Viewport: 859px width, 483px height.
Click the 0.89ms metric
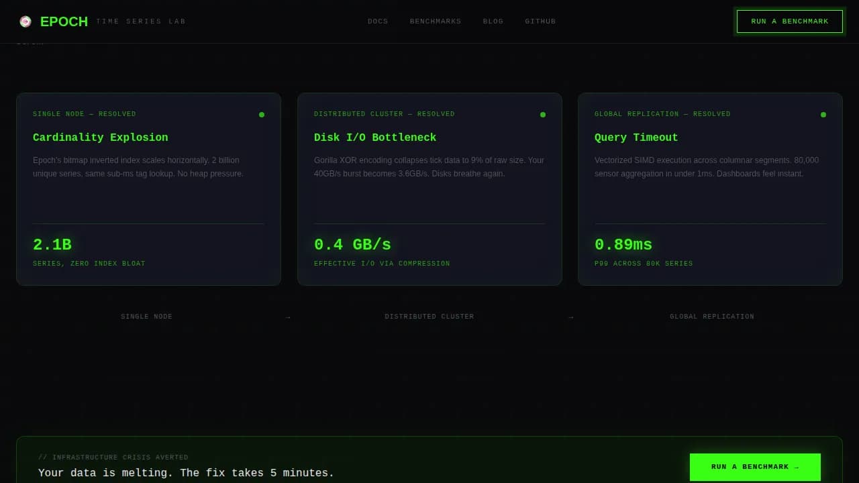[x=623, y=245]
